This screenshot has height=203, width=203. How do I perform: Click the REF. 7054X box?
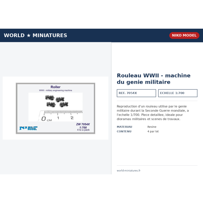136,93
